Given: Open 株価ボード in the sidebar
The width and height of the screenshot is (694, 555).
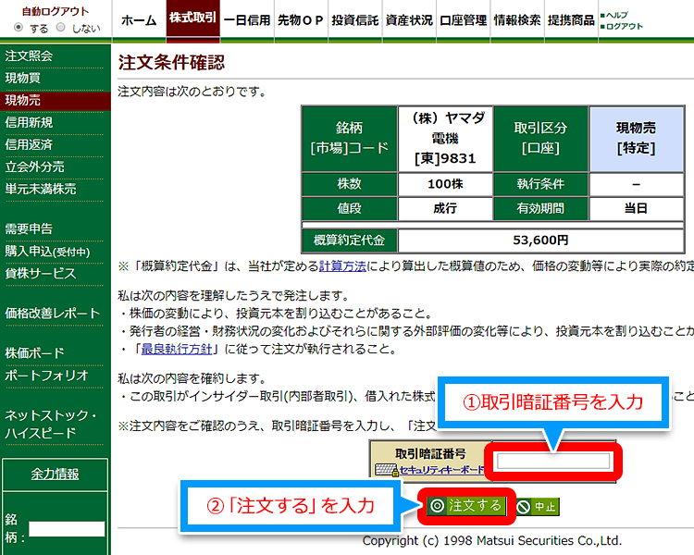Looking at the screenshot, I should pyautogui.click(x=35, y=353).
